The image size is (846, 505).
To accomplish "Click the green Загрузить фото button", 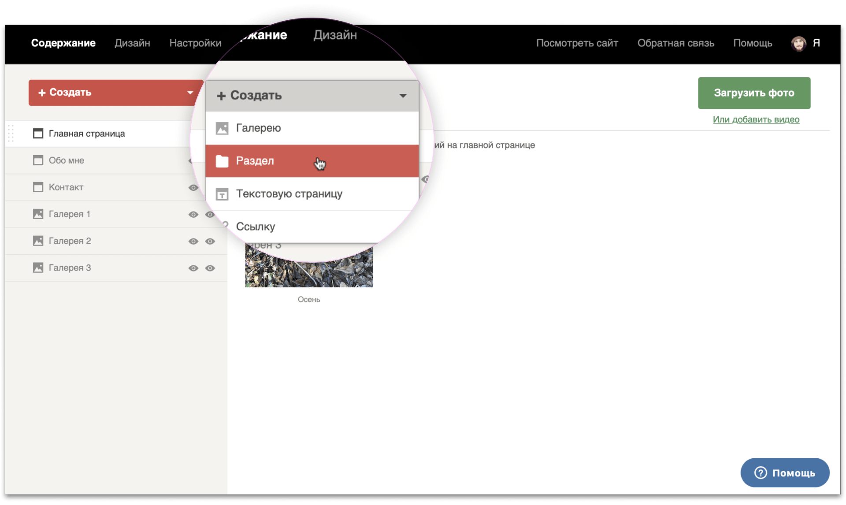I will (753, 93).
